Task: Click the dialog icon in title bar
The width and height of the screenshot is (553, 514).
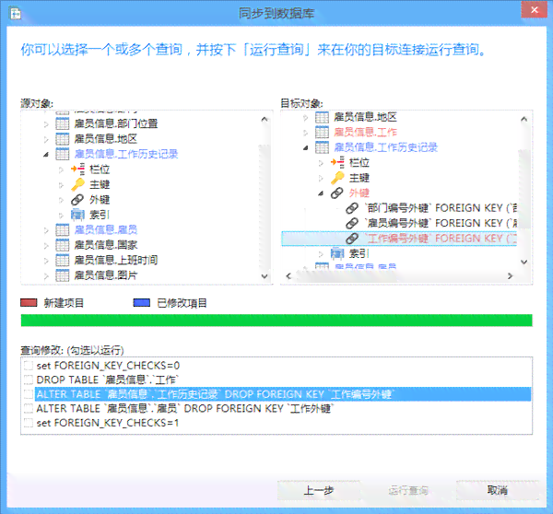Action: pyautogui.click(x=16, y=14)
